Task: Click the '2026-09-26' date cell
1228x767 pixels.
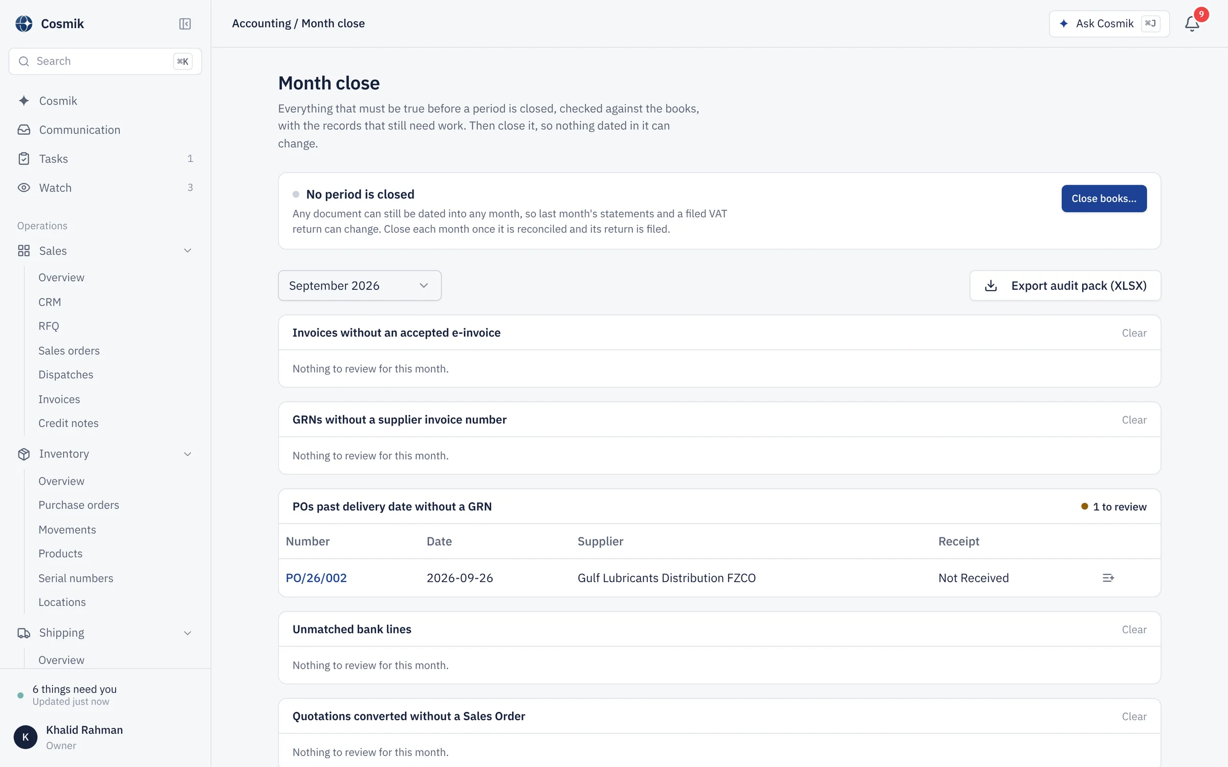Action: click(459, 578)
